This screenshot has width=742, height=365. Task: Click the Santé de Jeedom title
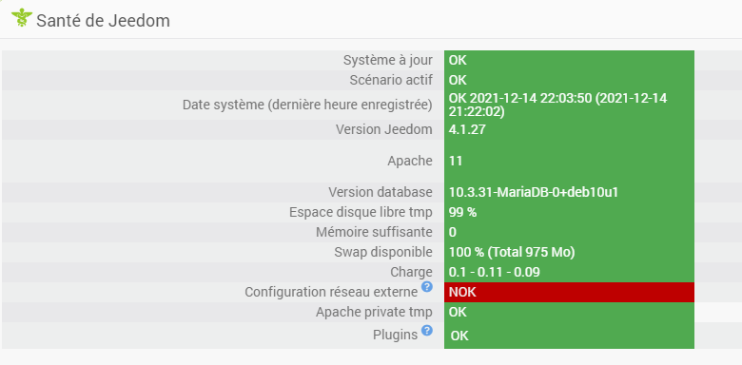tap(103, 21)
